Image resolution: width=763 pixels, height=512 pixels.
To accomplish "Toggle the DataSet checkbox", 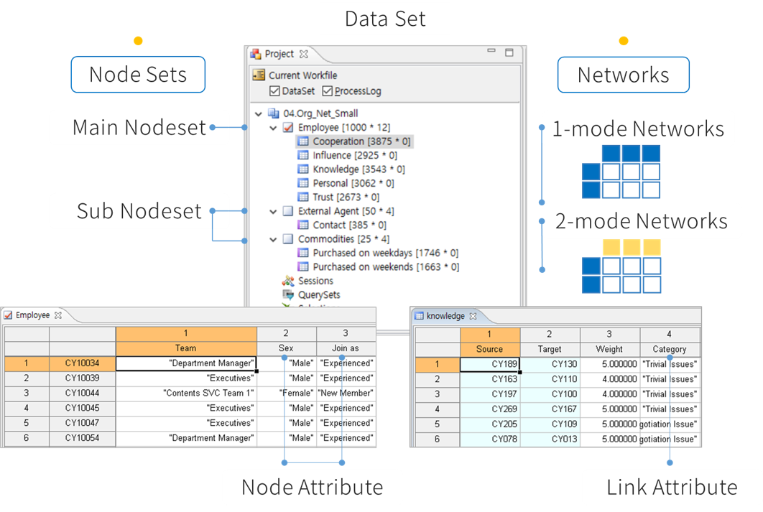I will (x=274, y=91).
